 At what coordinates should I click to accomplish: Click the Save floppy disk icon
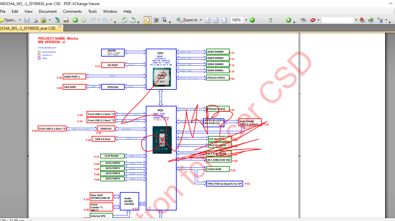point(27,20)
